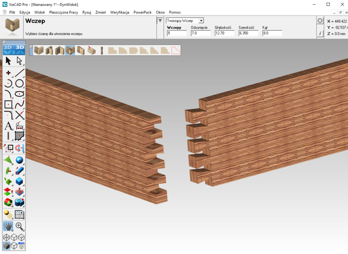
Task: Choose the transform move-copy squares tool
Action: [x=8, y=148]
